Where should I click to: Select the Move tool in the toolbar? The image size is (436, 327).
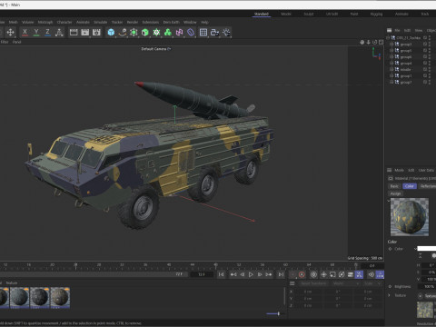tap(10, 32)
